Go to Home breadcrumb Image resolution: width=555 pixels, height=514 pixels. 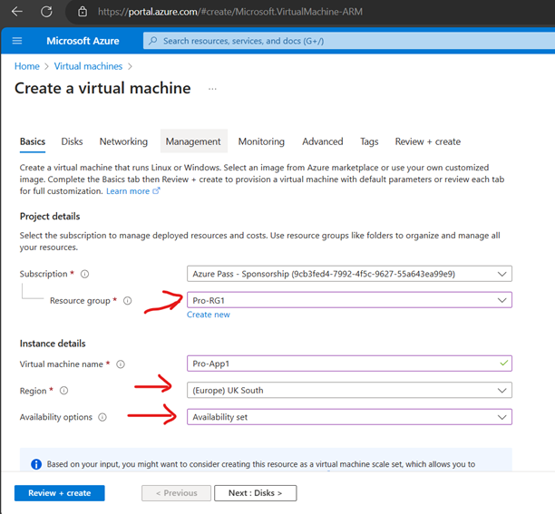click(27, 66)
